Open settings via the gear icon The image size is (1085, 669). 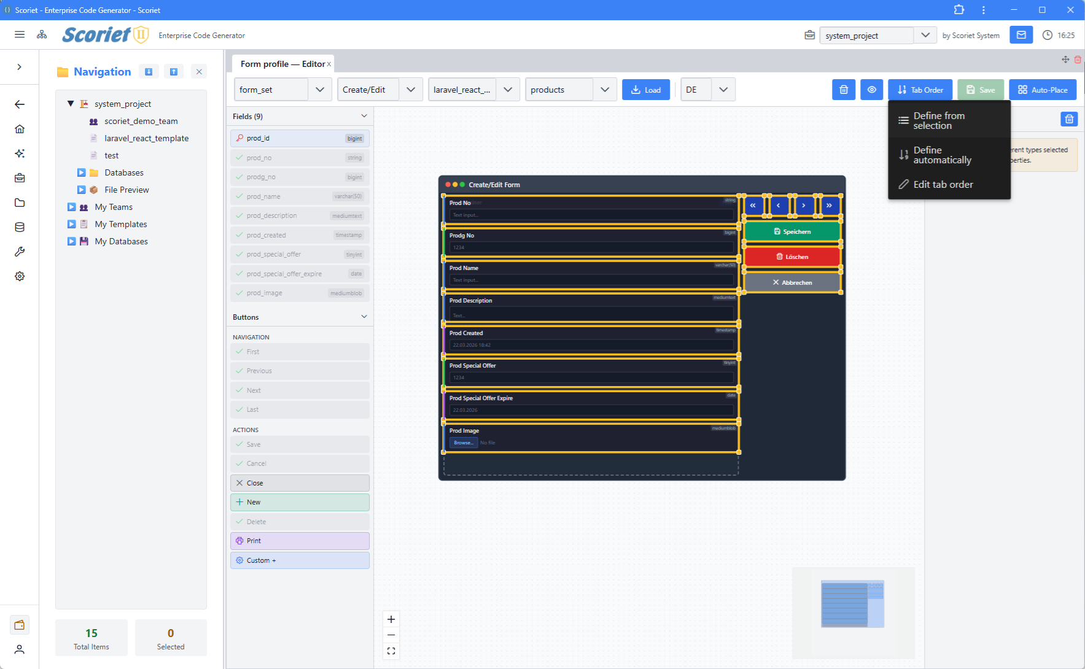click(20, 276)
